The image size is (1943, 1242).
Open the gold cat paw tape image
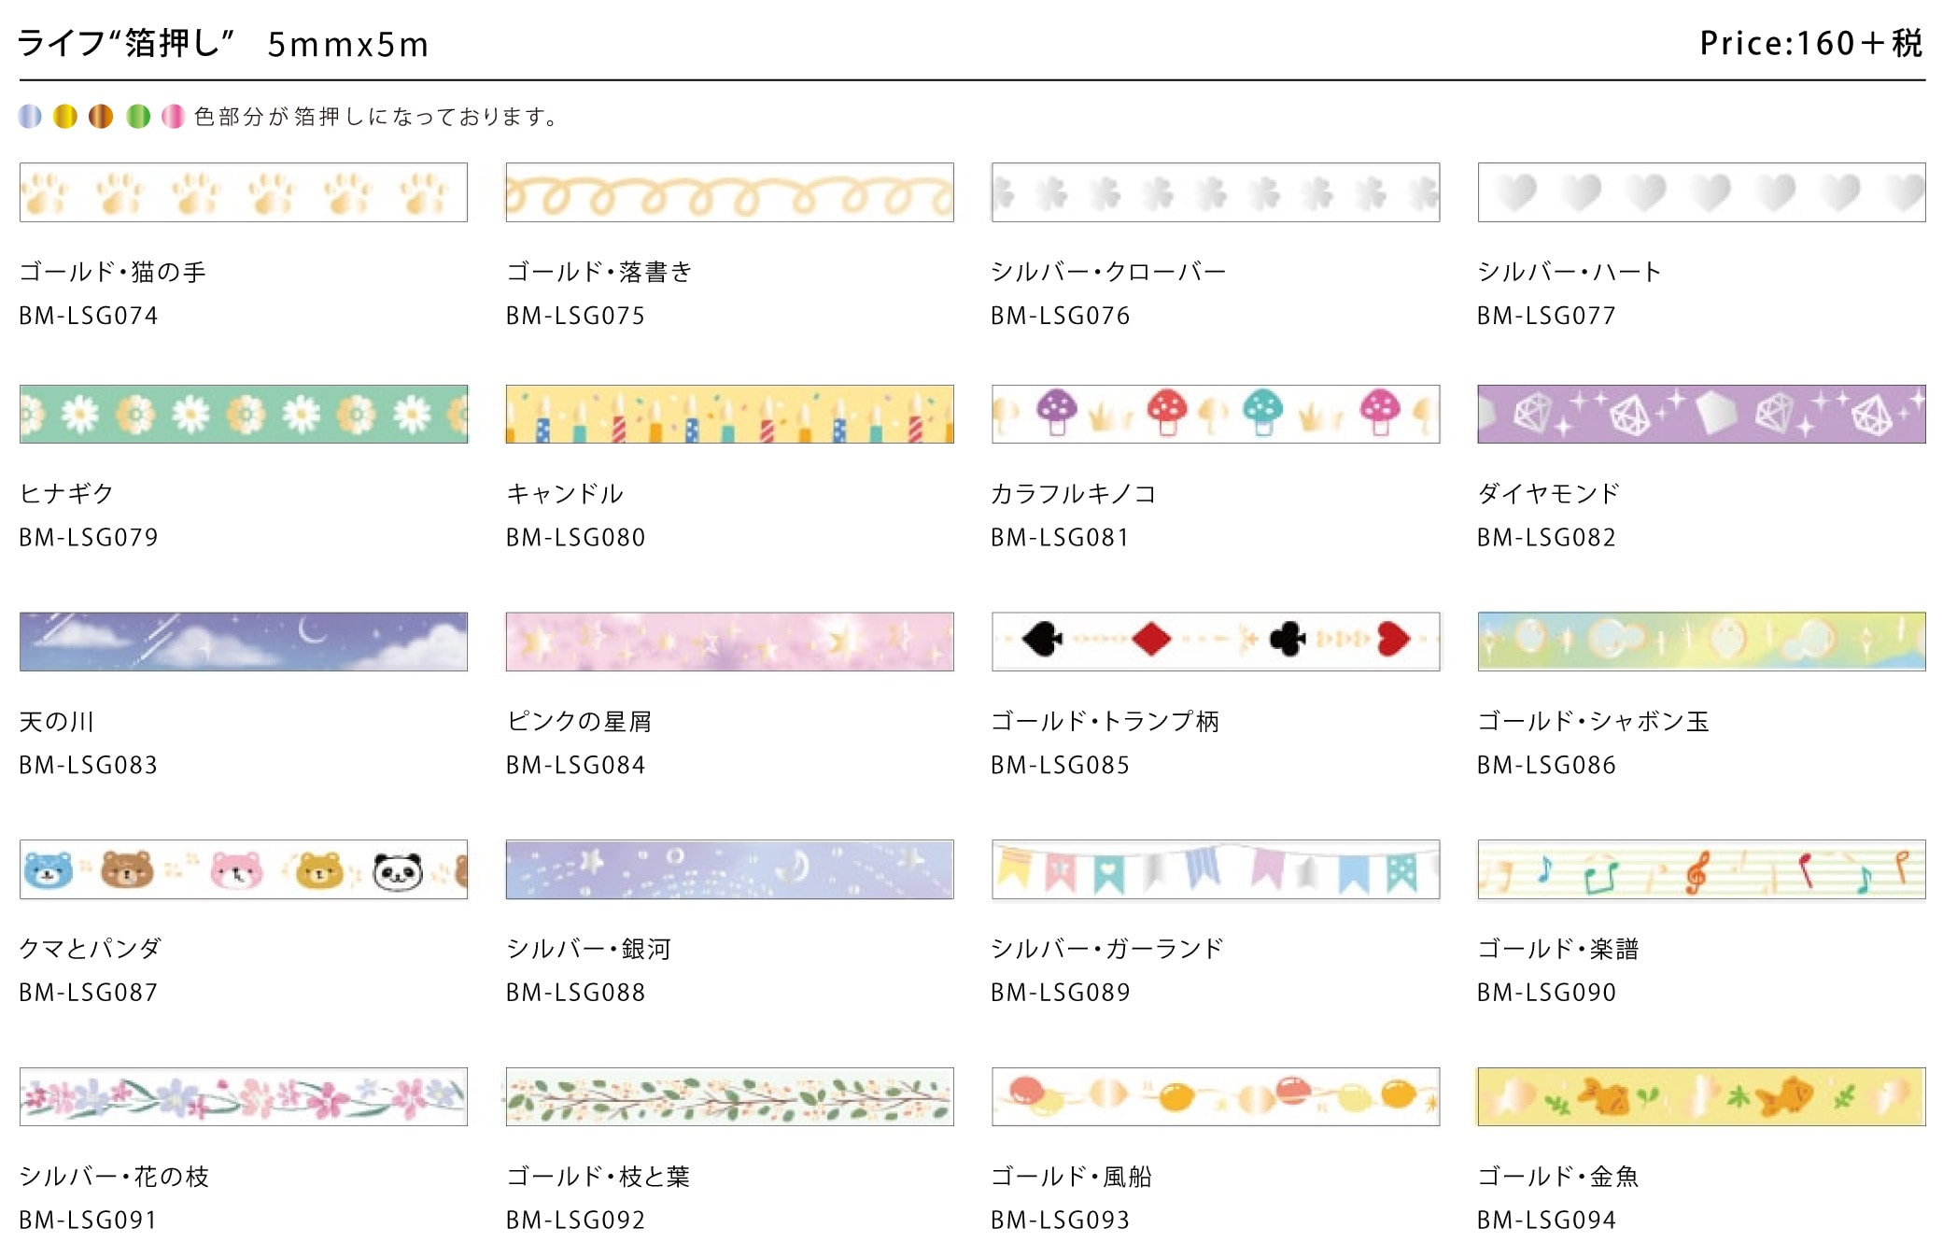click(243, 192)
